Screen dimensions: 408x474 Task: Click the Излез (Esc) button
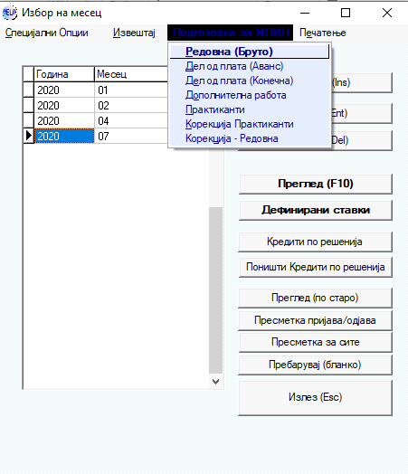click(x=316, y=397)
